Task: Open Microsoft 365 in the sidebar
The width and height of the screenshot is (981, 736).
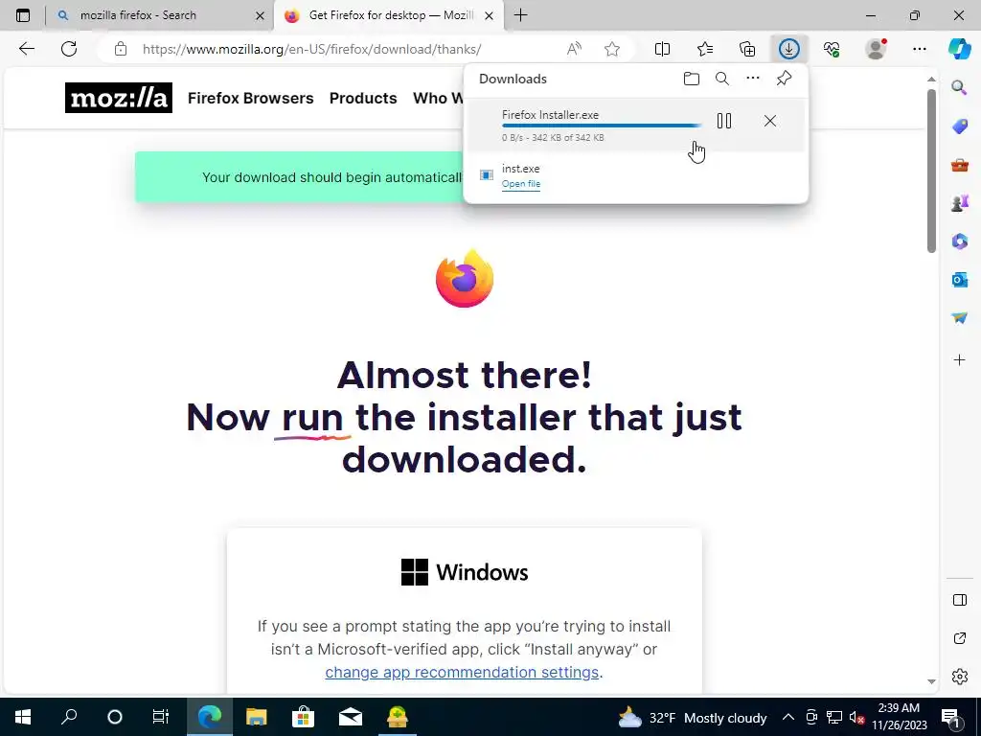Action: [959, 241]
